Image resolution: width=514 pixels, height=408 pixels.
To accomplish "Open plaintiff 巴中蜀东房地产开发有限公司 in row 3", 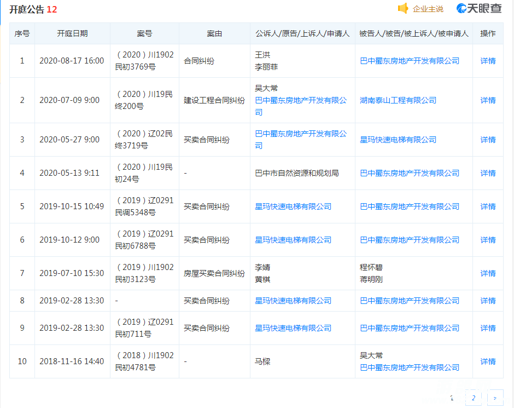I will click(x=301, y=140).
